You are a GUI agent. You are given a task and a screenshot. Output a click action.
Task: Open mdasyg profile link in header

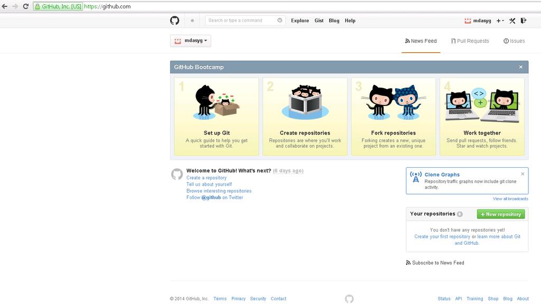pos(482,21)
